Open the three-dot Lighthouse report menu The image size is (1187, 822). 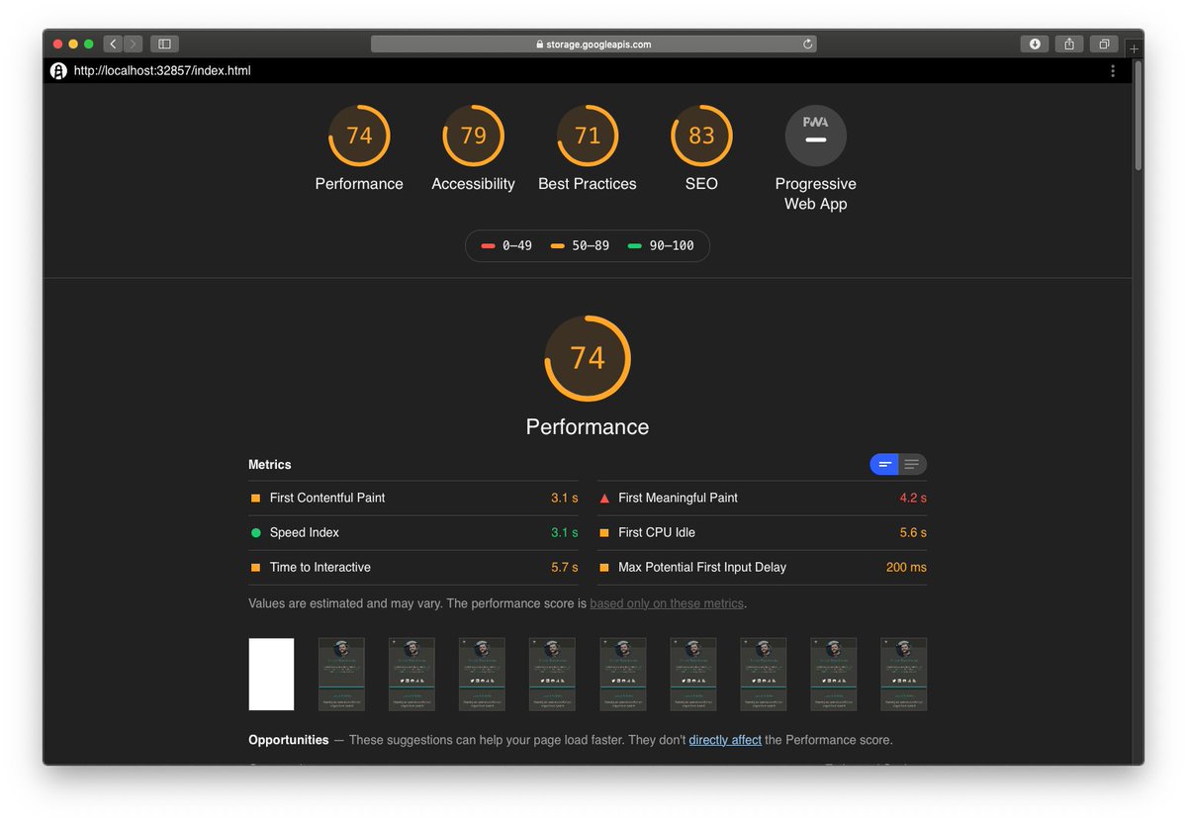tap(1112, 70)
